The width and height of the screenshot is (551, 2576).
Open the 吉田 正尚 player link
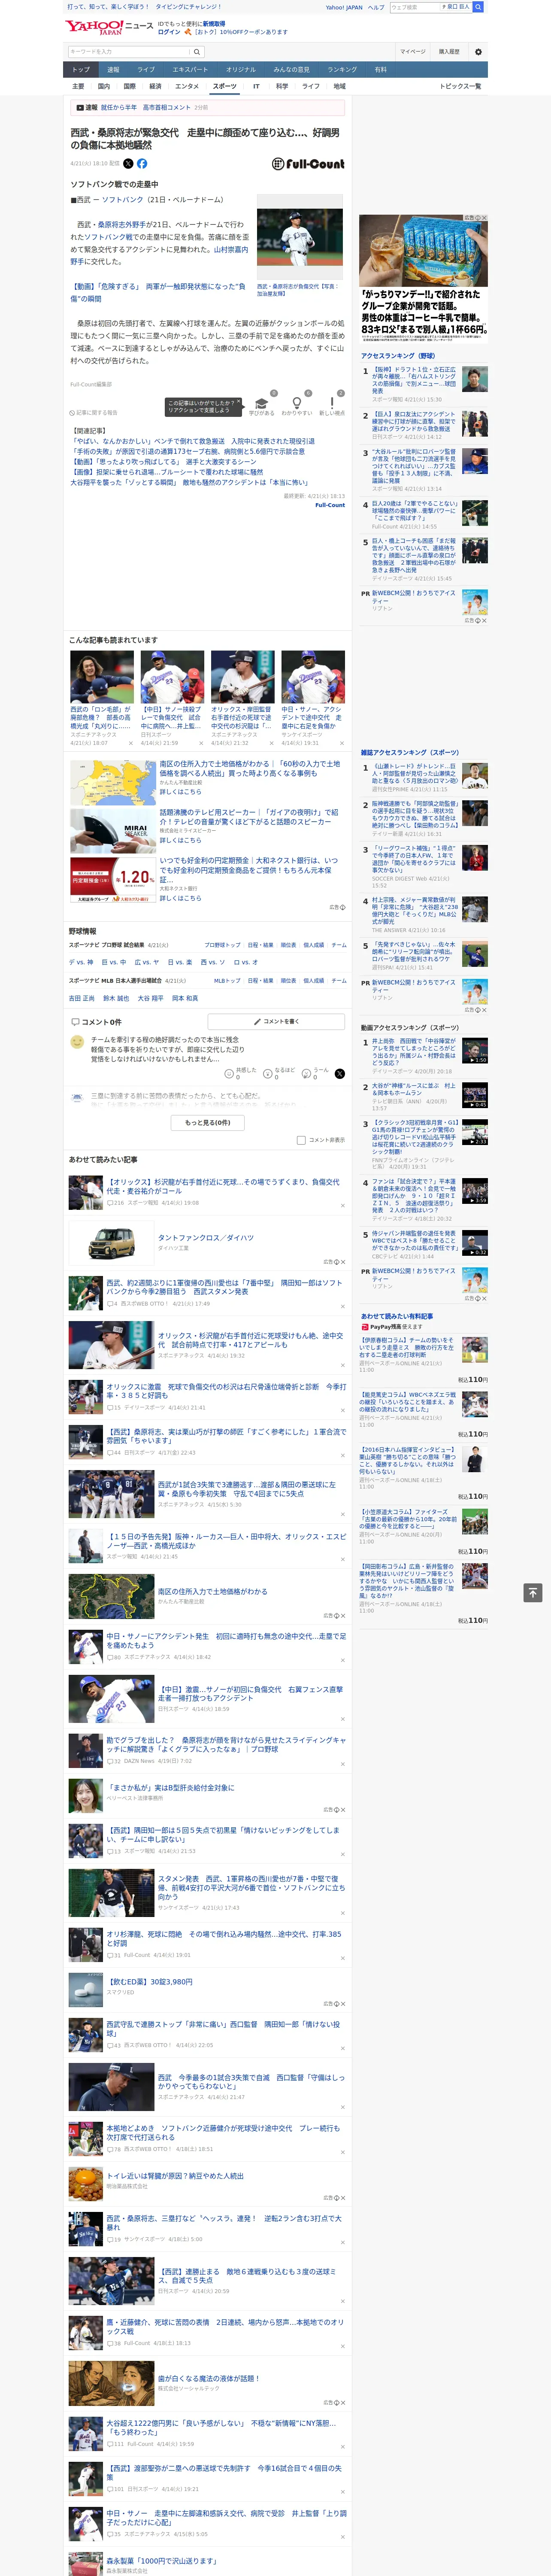tap(82, 998)
